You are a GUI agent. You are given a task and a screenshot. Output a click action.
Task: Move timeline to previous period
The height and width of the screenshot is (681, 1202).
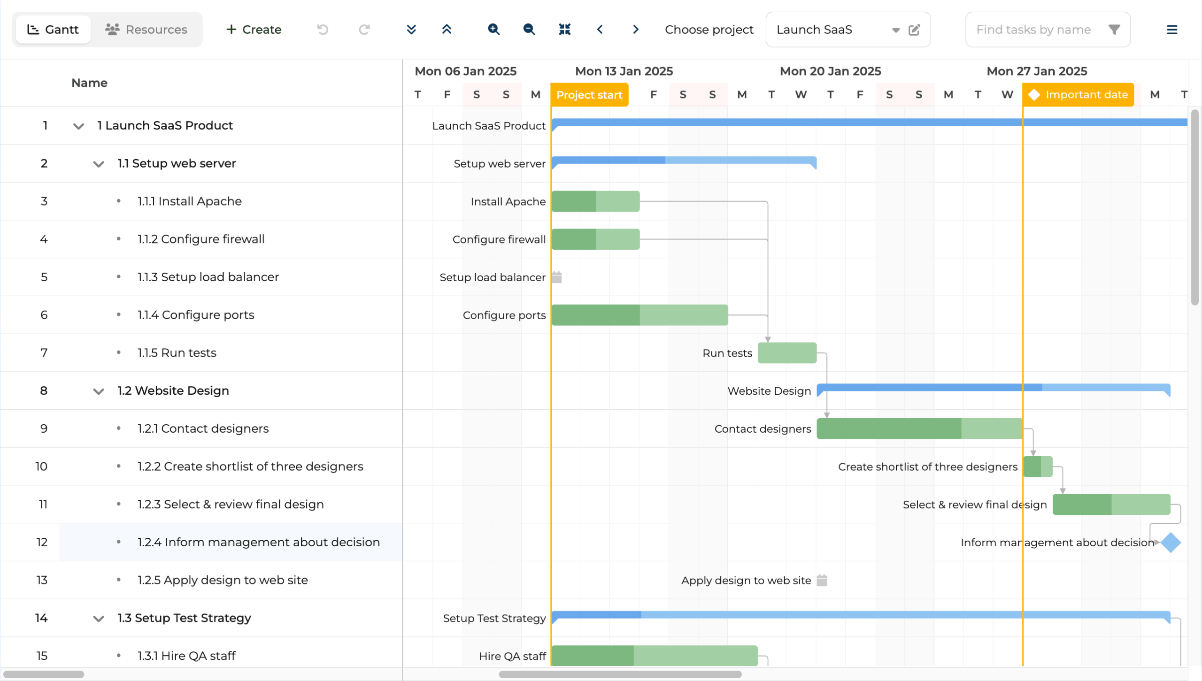tap(600, 30)
